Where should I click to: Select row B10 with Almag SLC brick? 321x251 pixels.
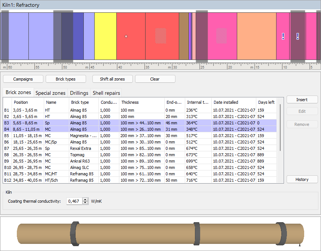[x=140, y=167]
